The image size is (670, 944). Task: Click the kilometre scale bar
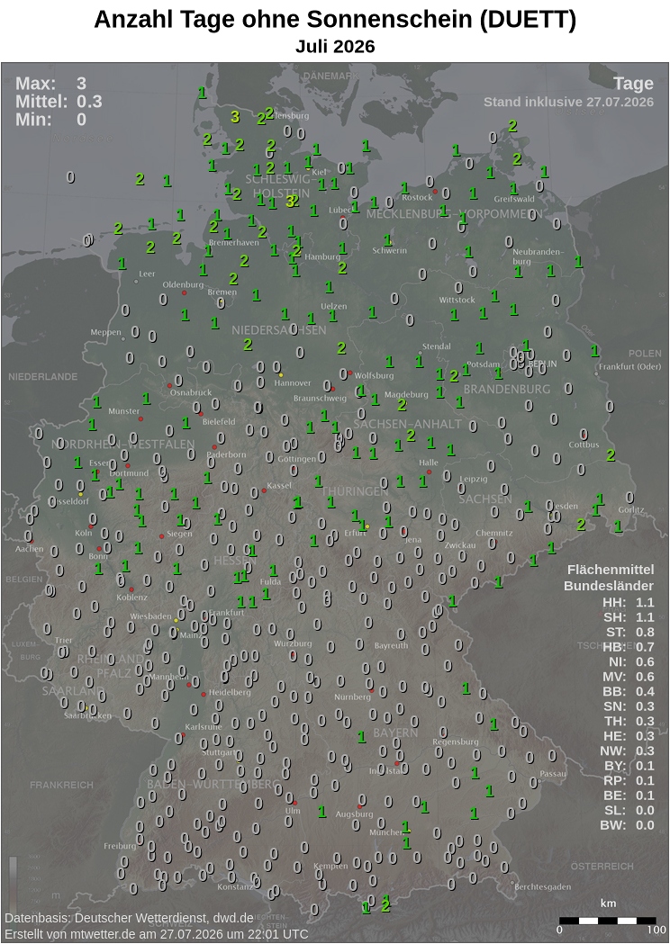click(x=608, y=921)
